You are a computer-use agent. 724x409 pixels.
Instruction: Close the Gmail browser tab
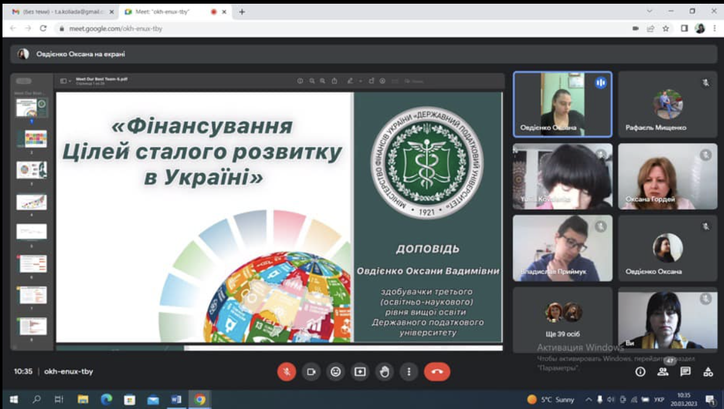tap(111, 12)
